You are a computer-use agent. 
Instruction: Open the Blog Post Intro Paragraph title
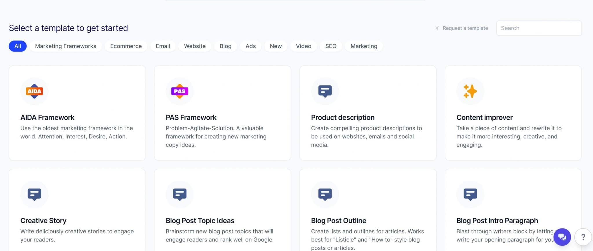[x=497, y=221]
